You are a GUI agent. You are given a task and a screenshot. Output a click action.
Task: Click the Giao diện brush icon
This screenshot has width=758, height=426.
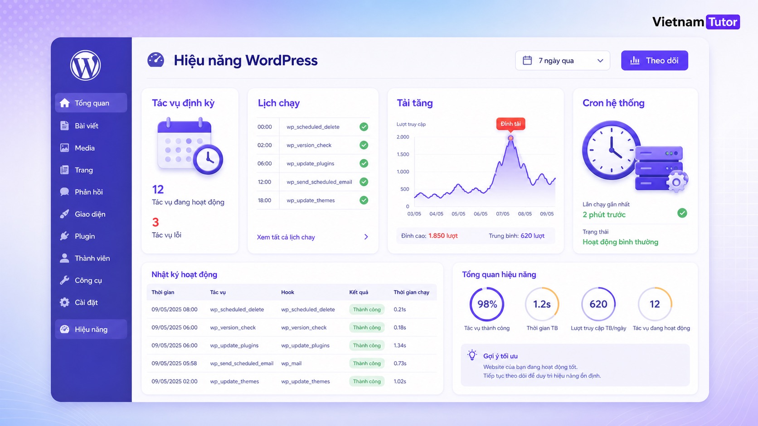pos(64,214)
